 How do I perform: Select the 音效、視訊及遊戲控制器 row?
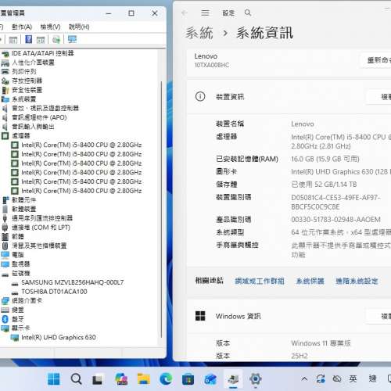tap(45, 109)
